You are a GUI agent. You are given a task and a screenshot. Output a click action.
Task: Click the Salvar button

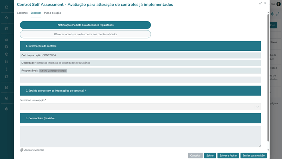(210, 155)
